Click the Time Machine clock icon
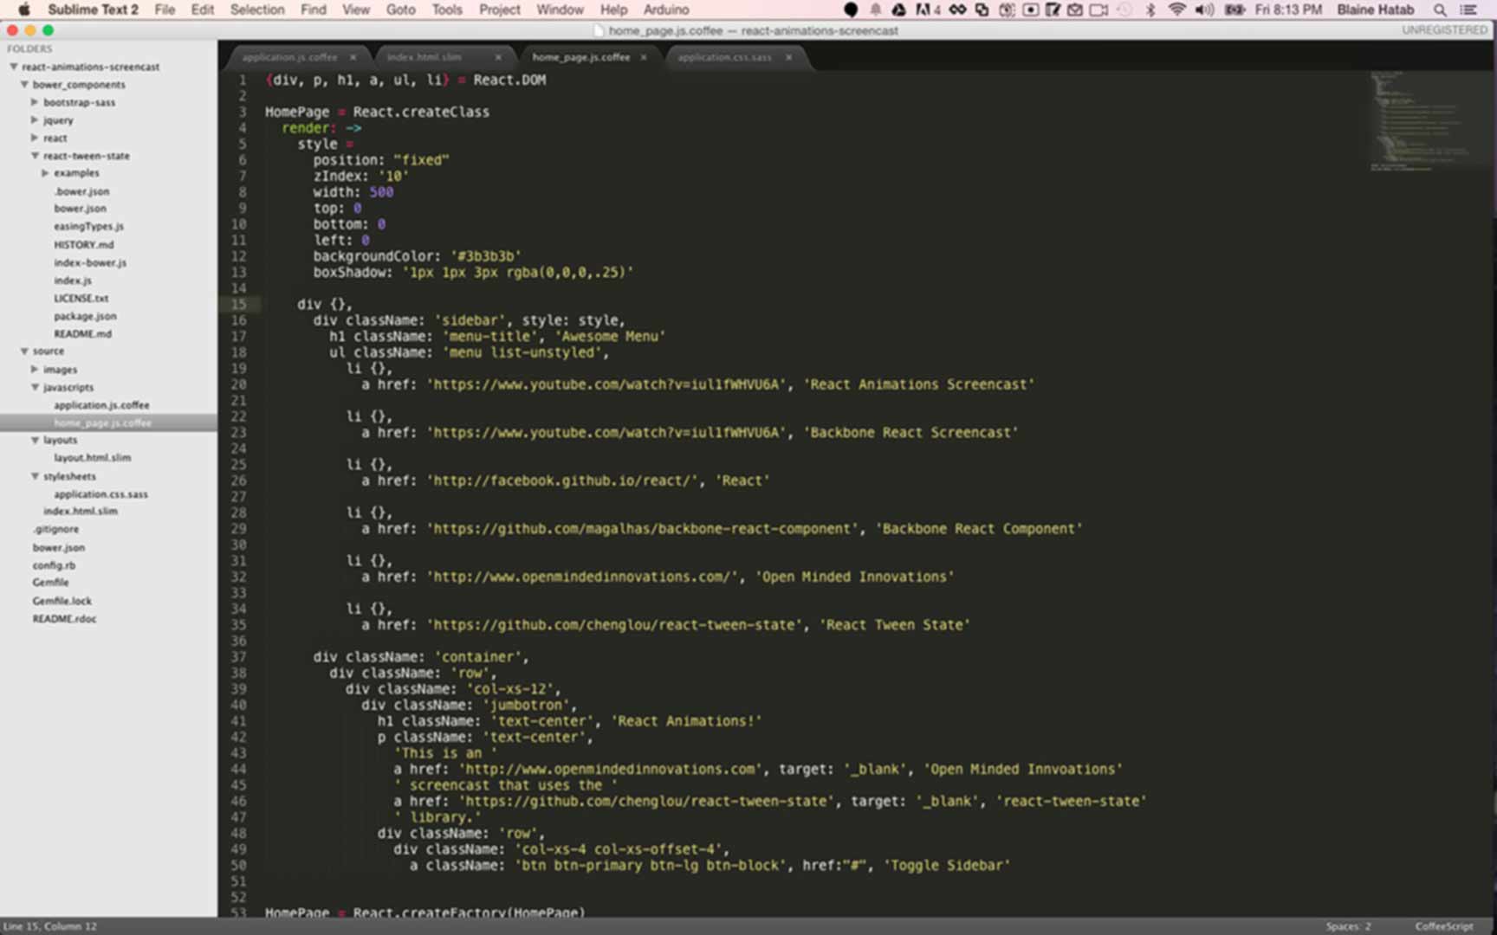Screen dimensions: 1497x935 [x=1124, y=10]
